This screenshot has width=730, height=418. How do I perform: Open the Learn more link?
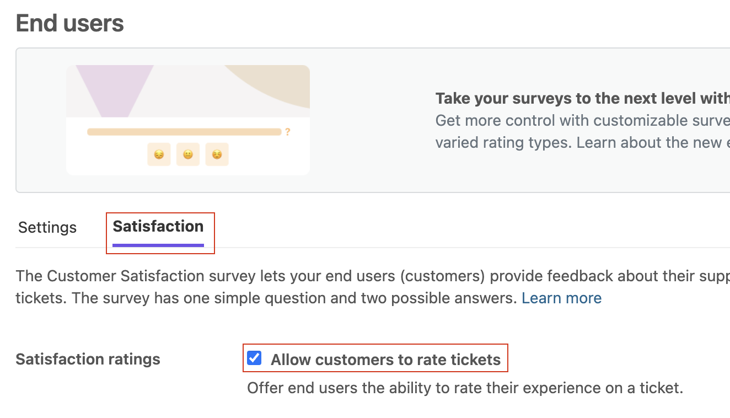[x=561, y=298]
